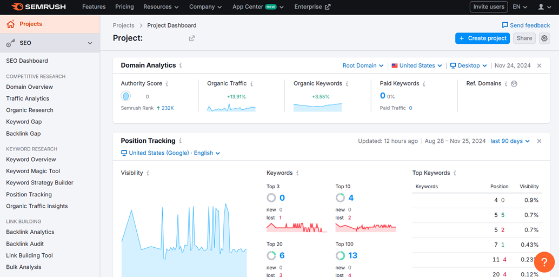Change the last 90 days range
Image resolution: width=559 pixels, height=277 pixels.
point(510,141)
